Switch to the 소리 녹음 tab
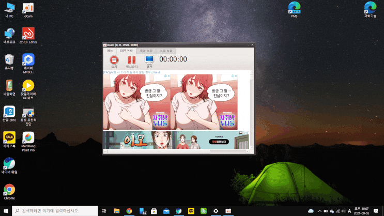The height and width of the screenshot is (216, 384). pyautogui.click(x=166, y=51)
